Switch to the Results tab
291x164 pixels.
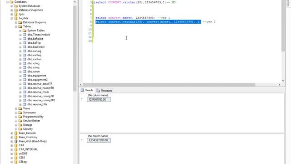coord(87,90)
